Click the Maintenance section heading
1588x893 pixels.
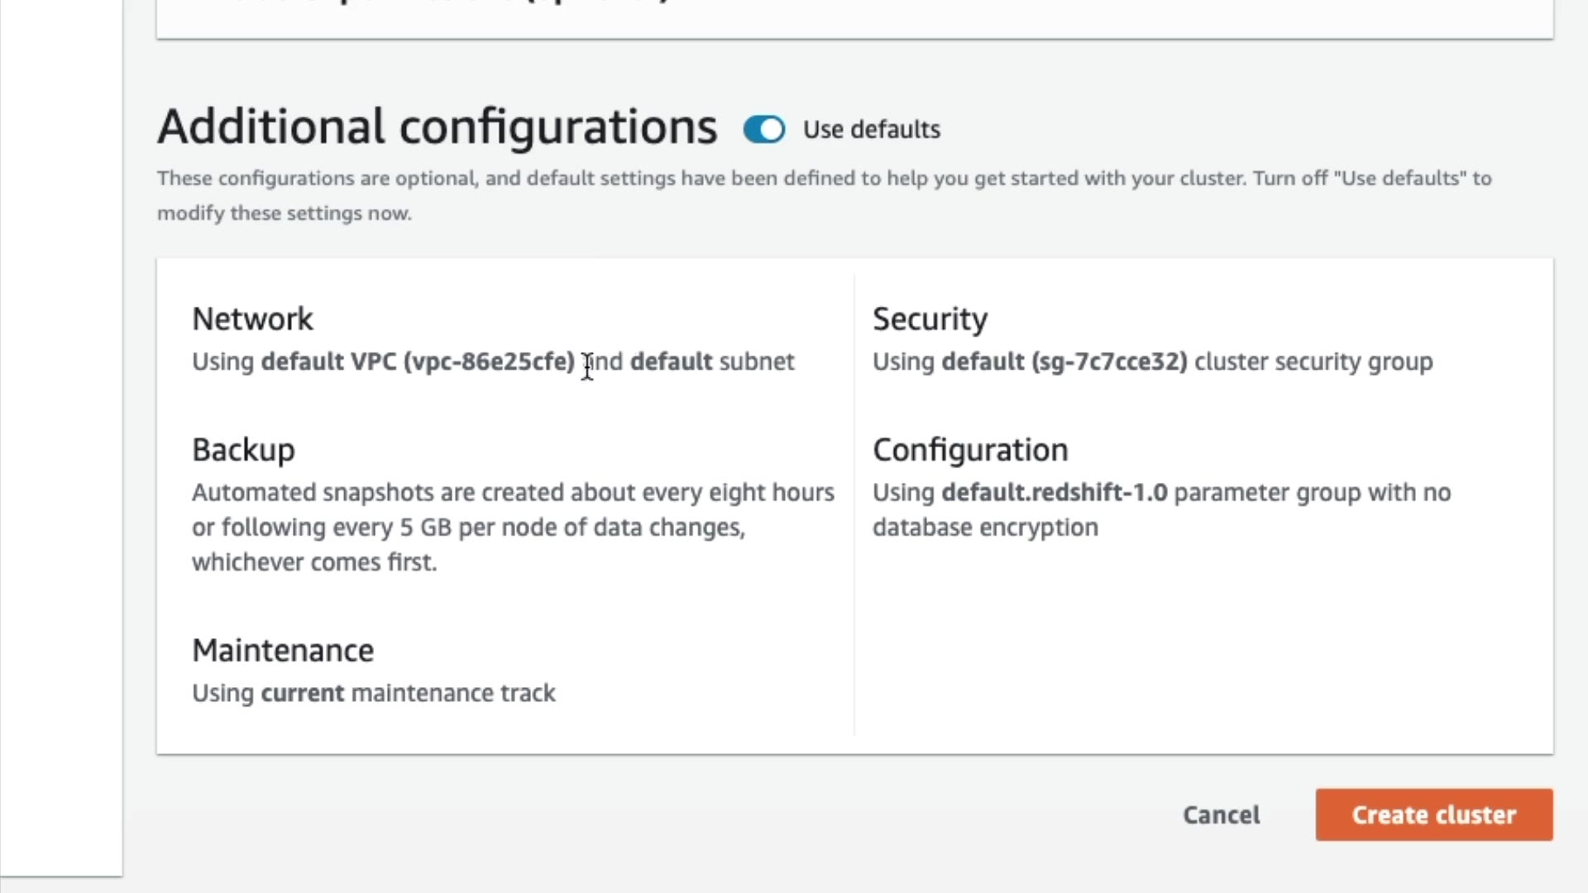click(x=283, y=651)
